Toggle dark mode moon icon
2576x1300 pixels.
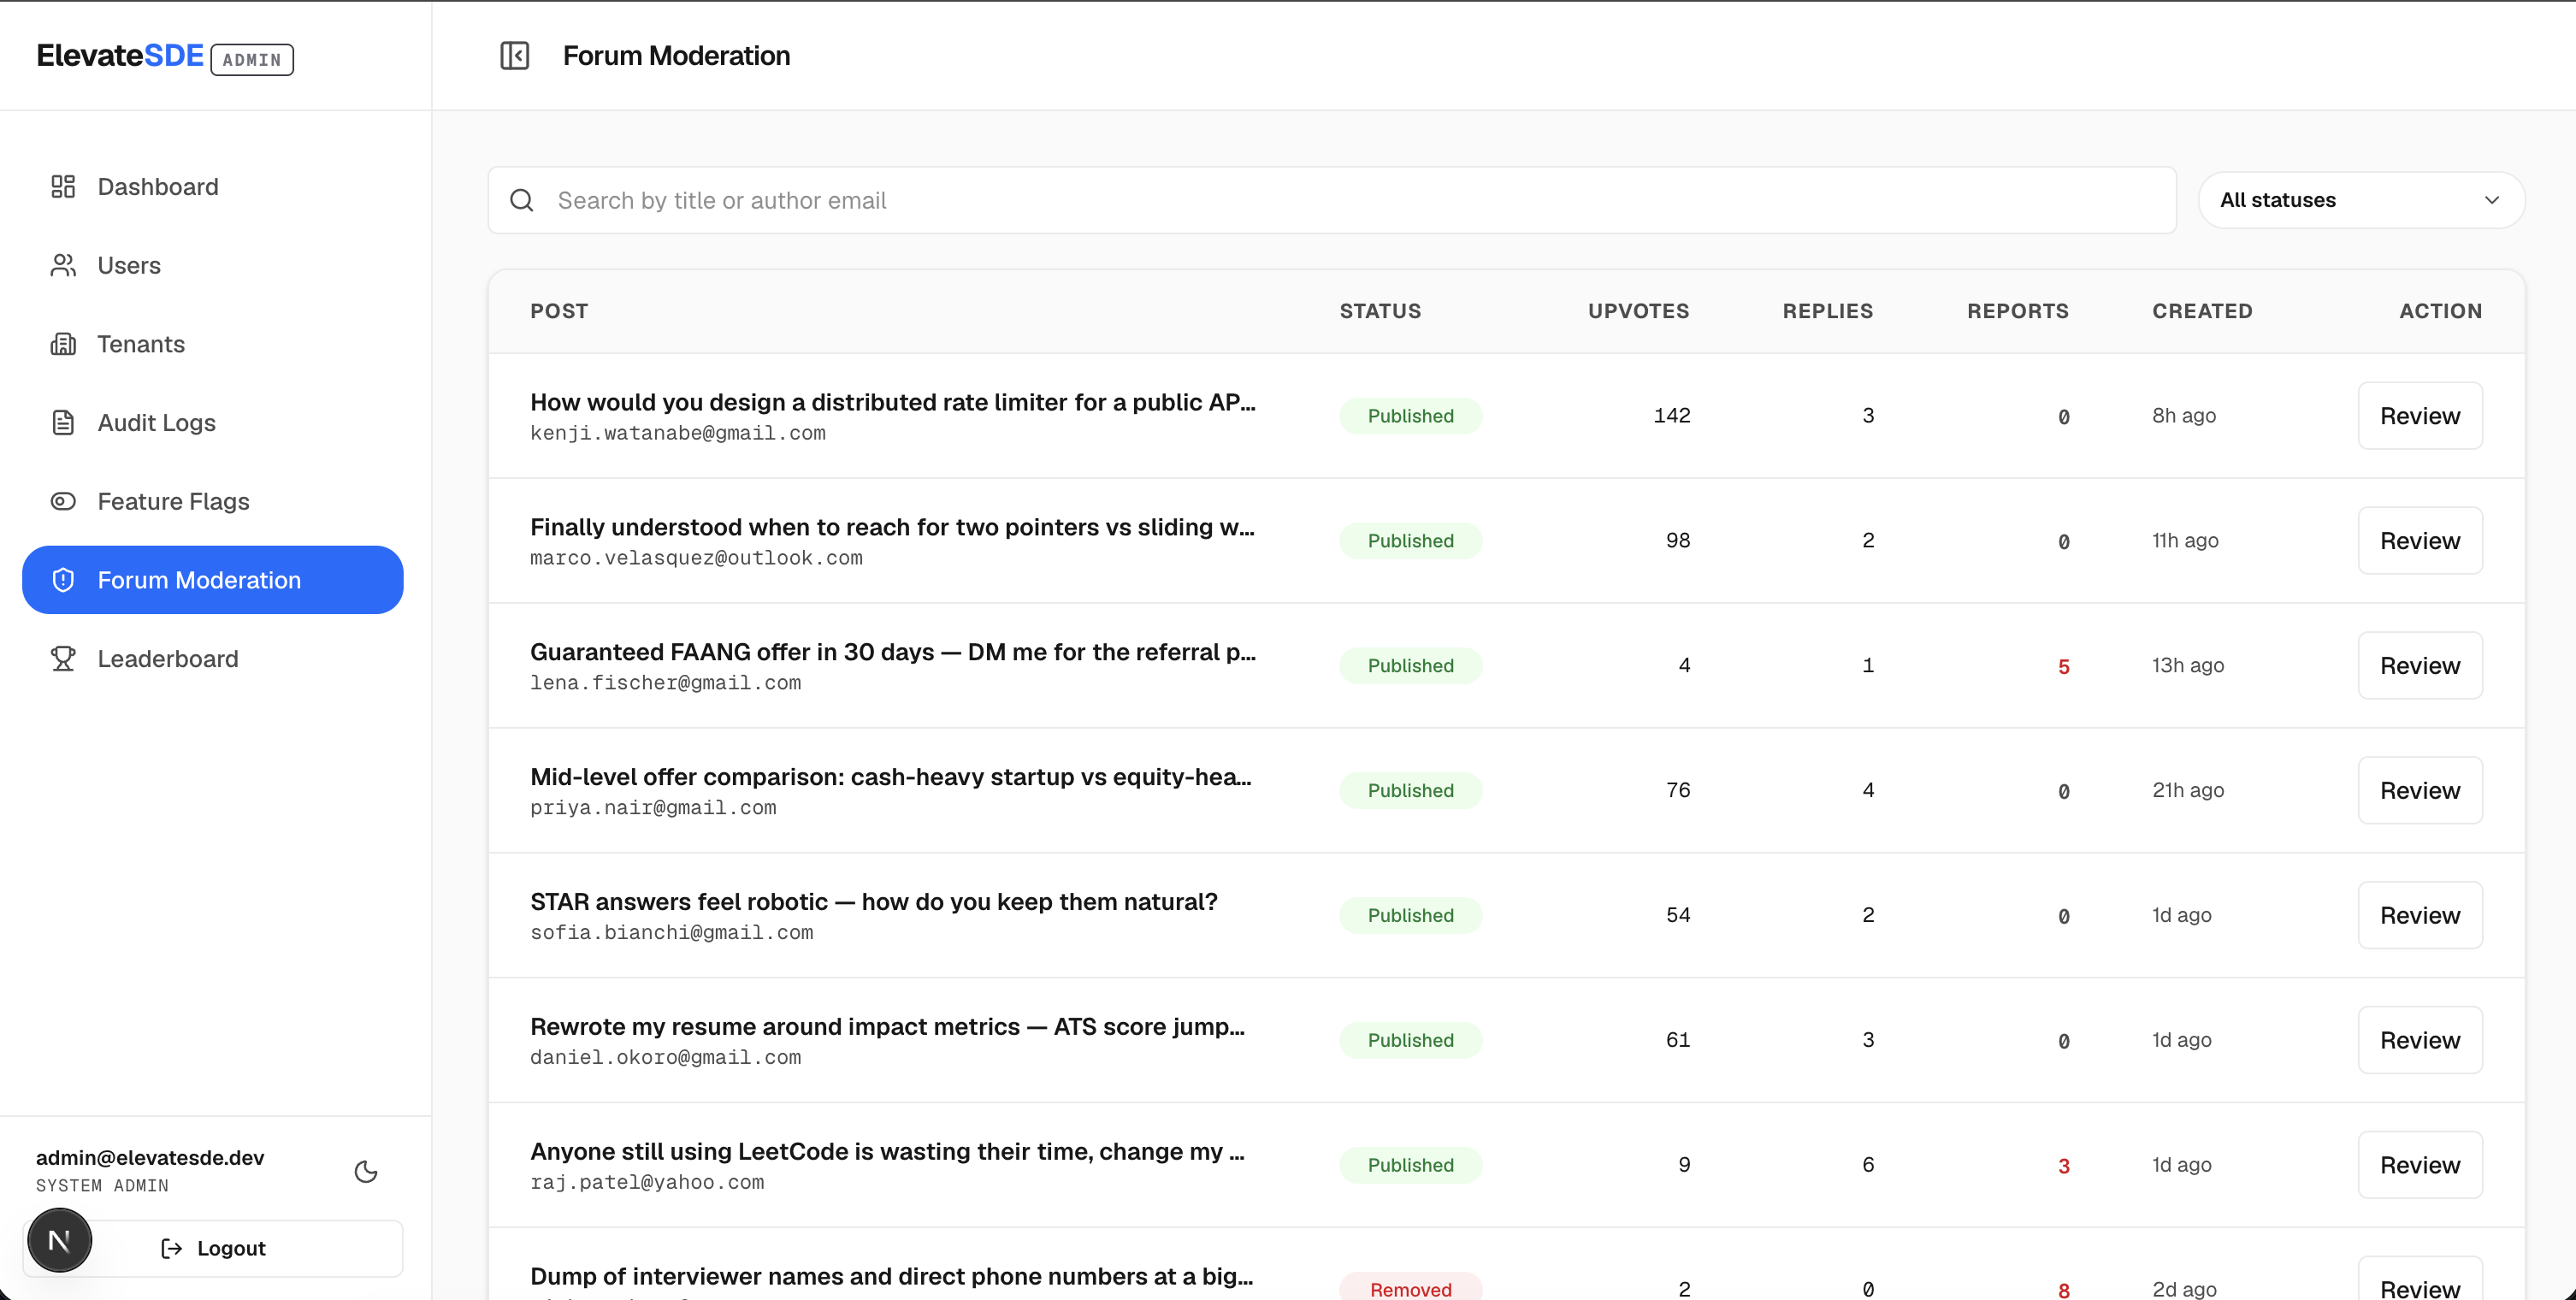coord(366,1171)
